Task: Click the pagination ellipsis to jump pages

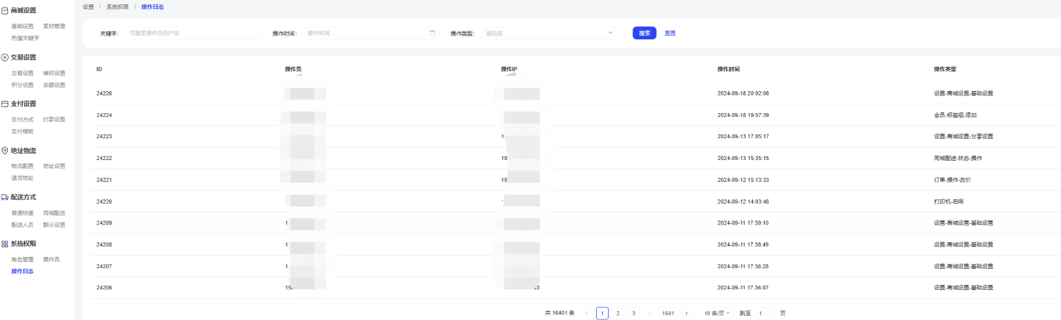Action: [x=649, y=313]
